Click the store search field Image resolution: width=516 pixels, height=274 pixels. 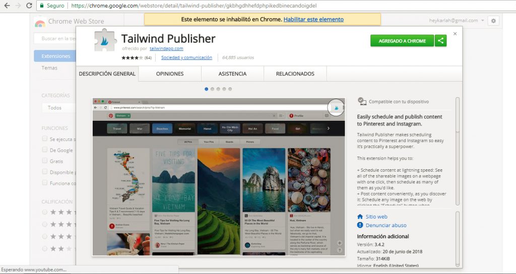[x=55, y=38]
